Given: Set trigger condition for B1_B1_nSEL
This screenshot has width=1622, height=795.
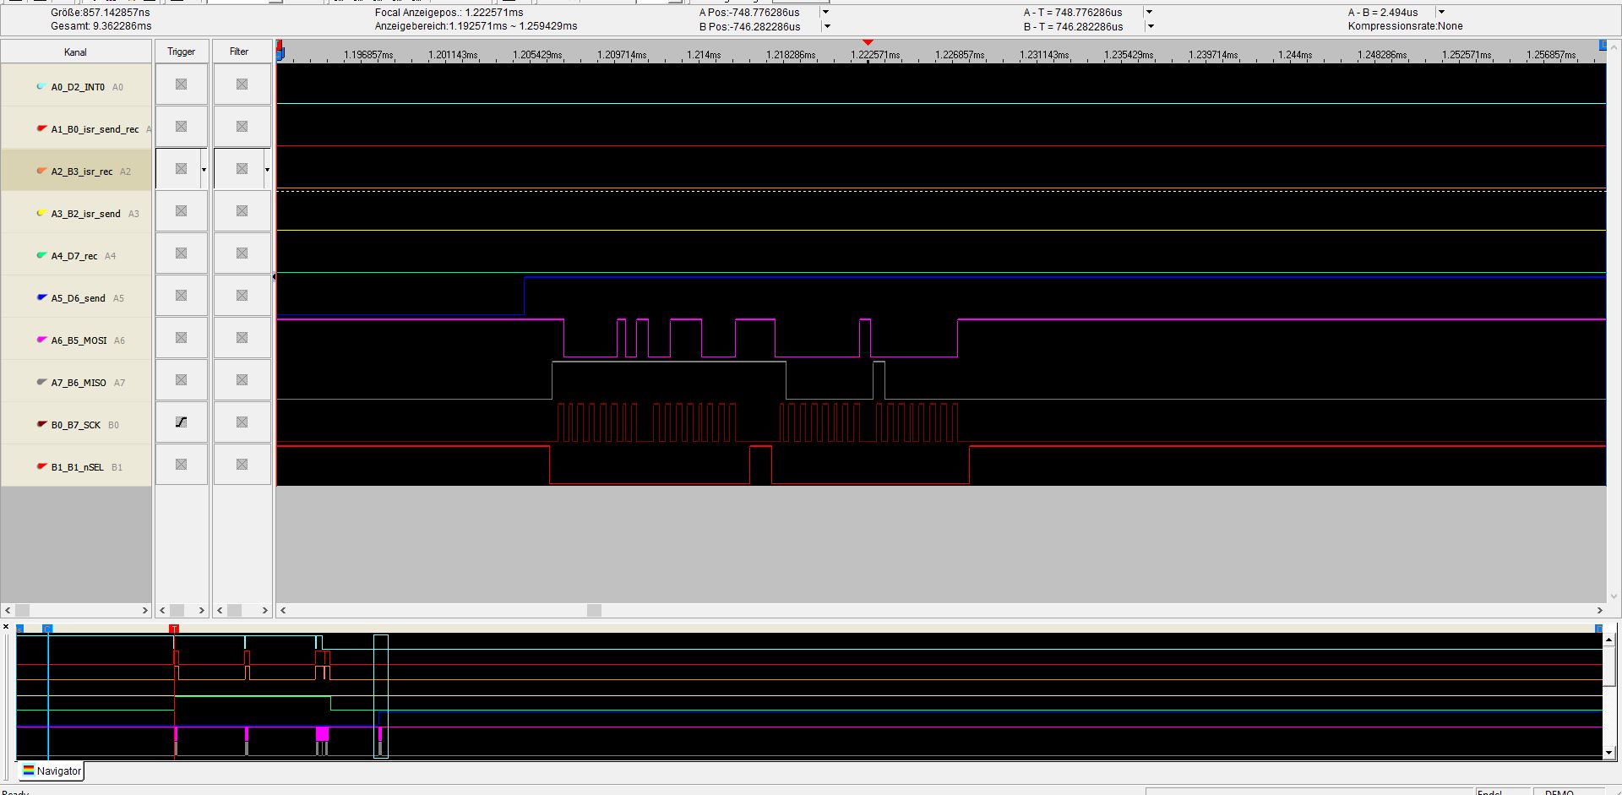Looking at the screenshot, I should coord(181,465).
